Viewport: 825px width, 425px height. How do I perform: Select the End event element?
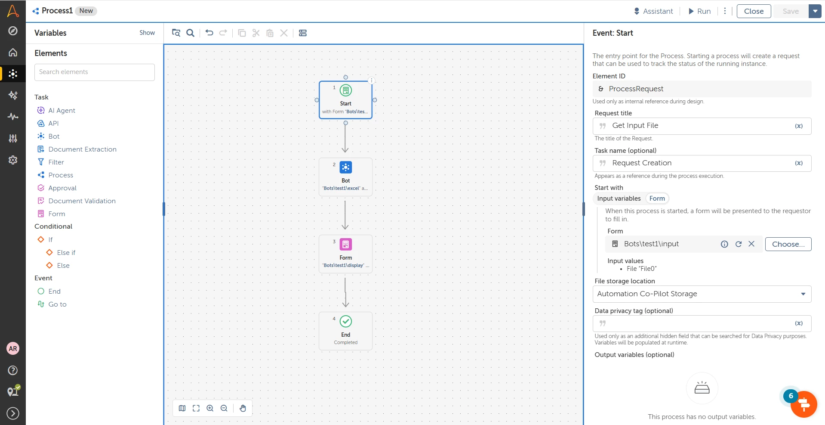point(49,292)
